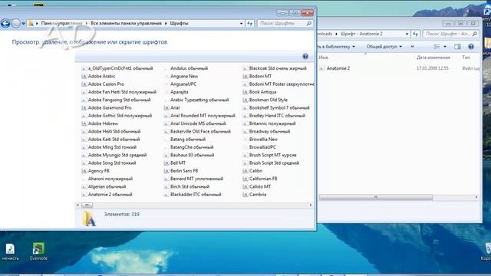491x276 pixels.
Task: Click horizontal scrollbar right arrow in Fonts list
Action: (310, 205)
